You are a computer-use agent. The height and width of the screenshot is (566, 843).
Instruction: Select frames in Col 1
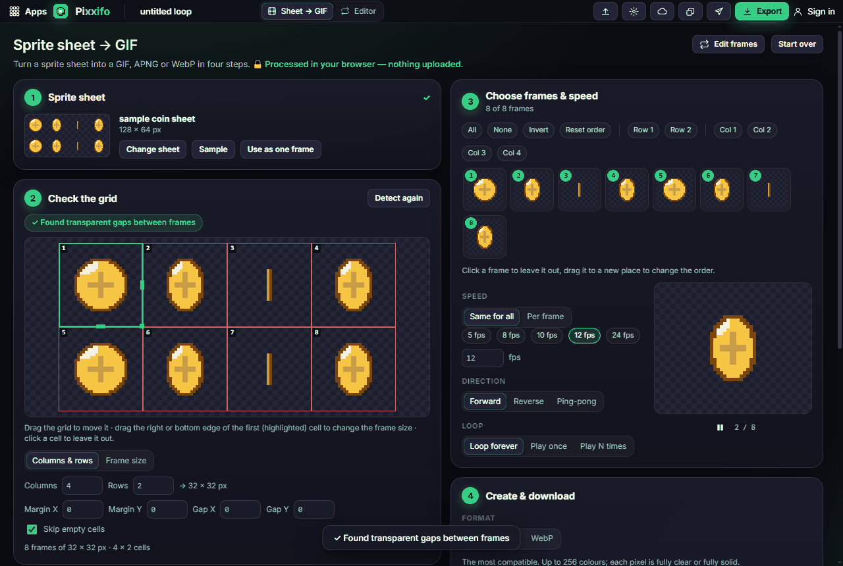click(728, 130)
